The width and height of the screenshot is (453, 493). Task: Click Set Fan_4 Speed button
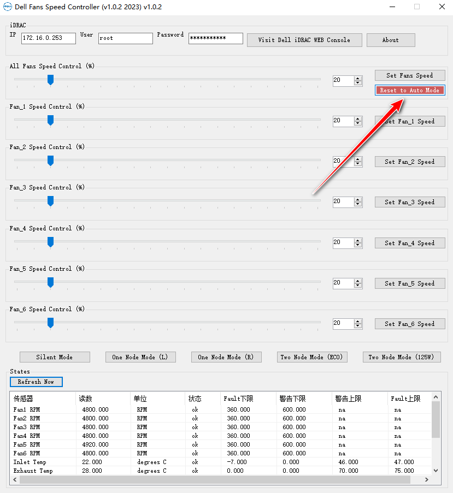pyautogui.click(x=410, y=243)
